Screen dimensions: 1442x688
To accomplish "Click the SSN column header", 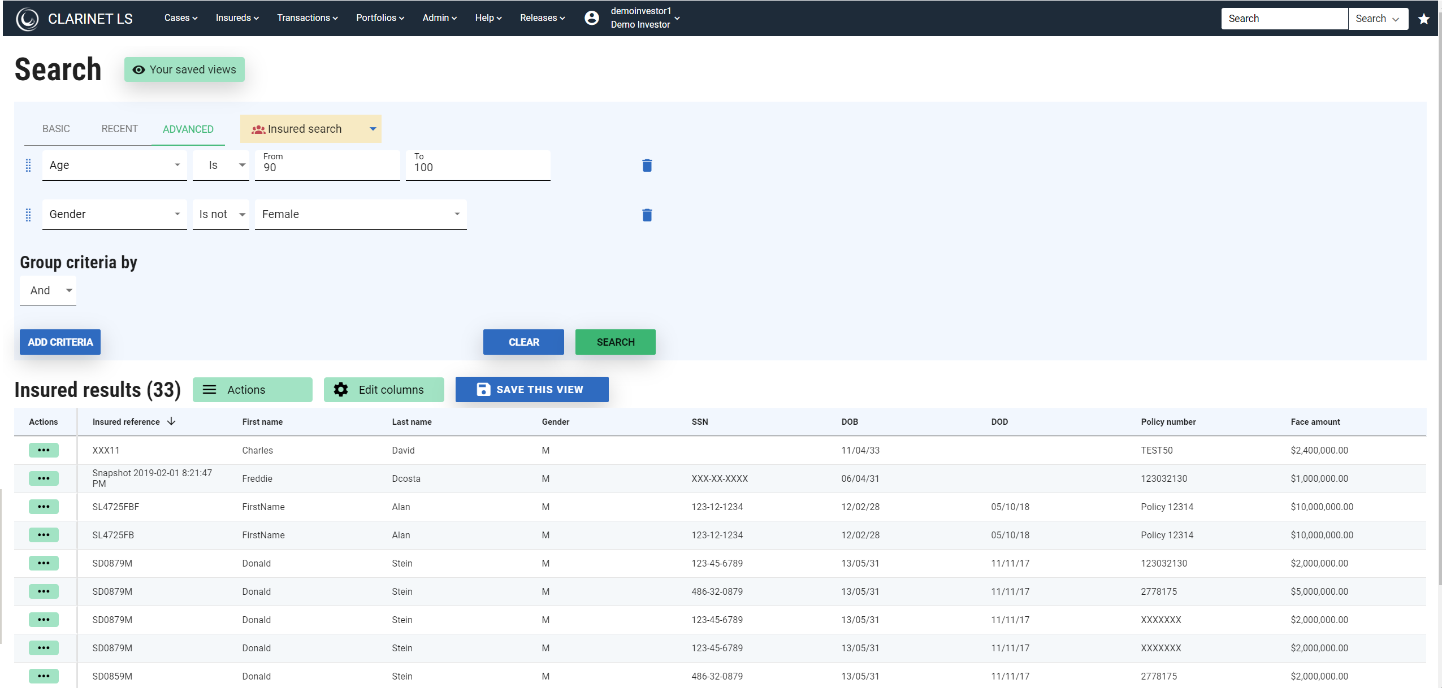I will 700,422.
